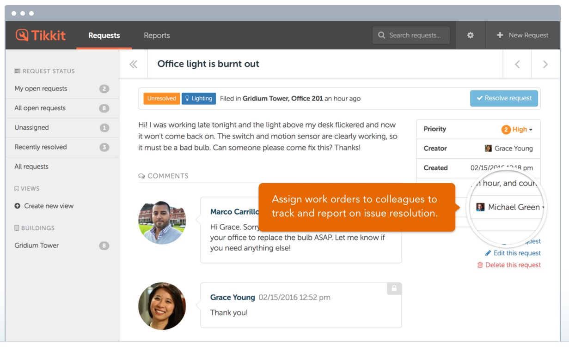Click the Create new view link
The width and height of the screenshot is (569, 352).
click(x=44, y=206)
